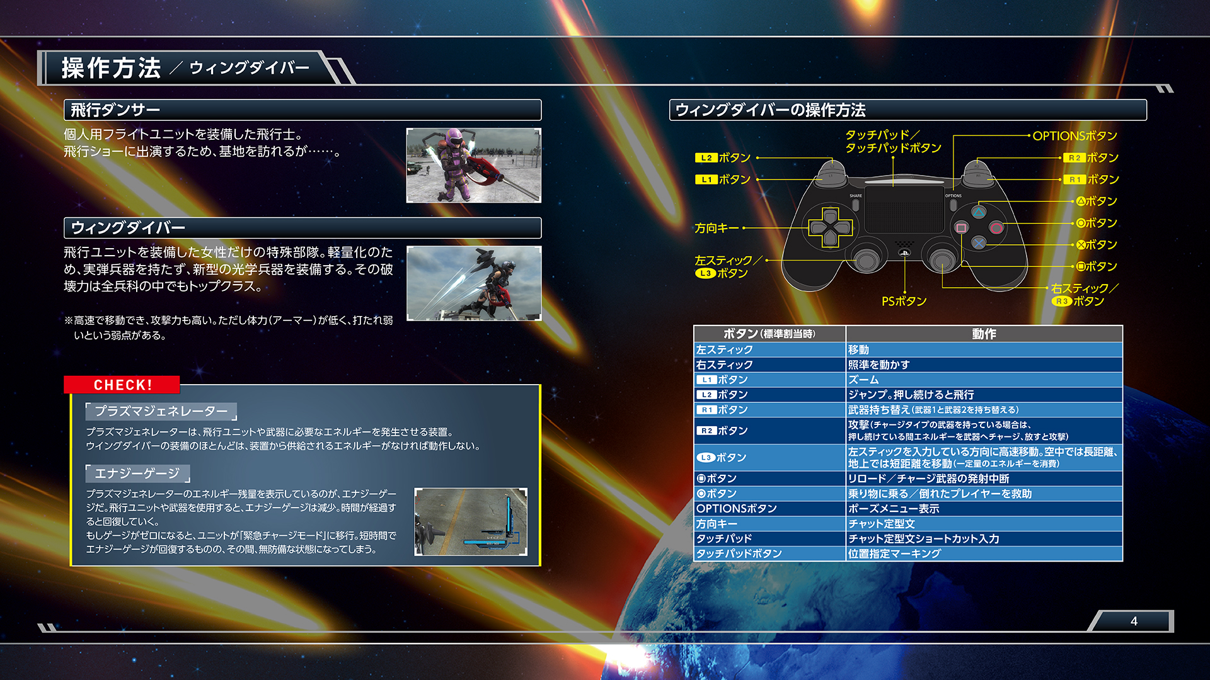1210x680 pixels.
Task: Click the triangle button on the controller image
Action: pos(979,212)
